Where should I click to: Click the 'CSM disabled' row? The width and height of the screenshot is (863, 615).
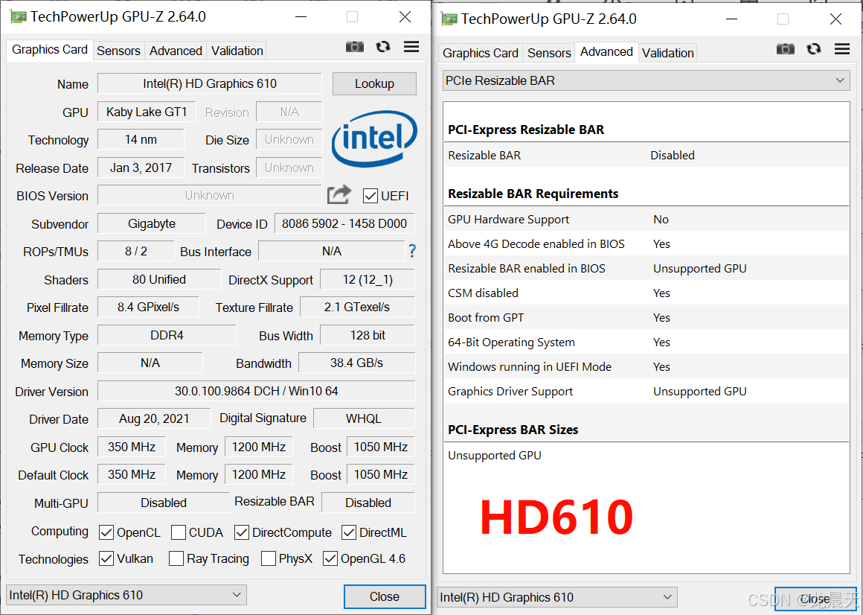click(x=647, y=293)
